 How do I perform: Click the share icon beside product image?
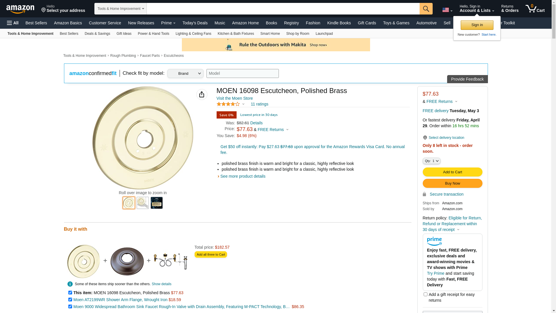pyautogui.click(x=202, y=94)
